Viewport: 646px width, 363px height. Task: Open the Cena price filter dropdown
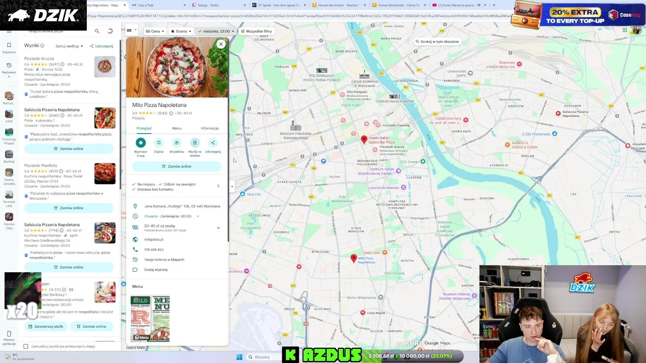tap(154, 31)
